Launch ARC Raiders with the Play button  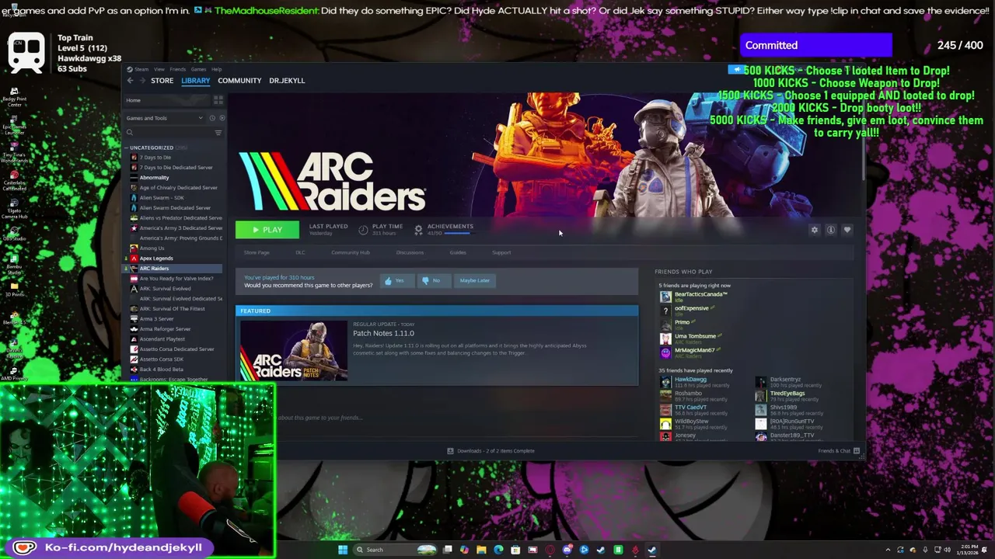tap(267, 230)
